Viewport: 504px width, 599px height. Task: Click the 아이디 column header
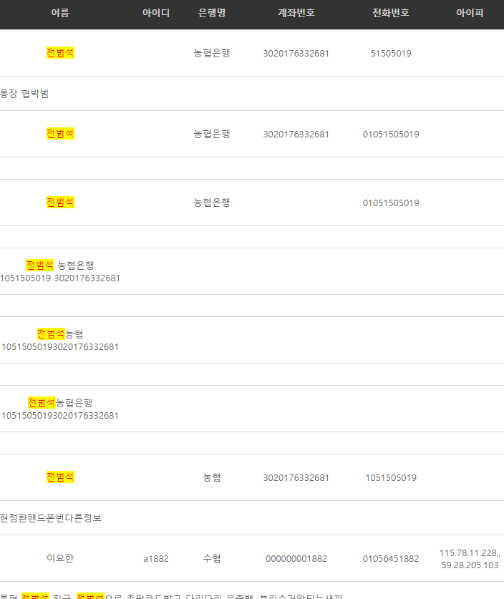(156, 13)
